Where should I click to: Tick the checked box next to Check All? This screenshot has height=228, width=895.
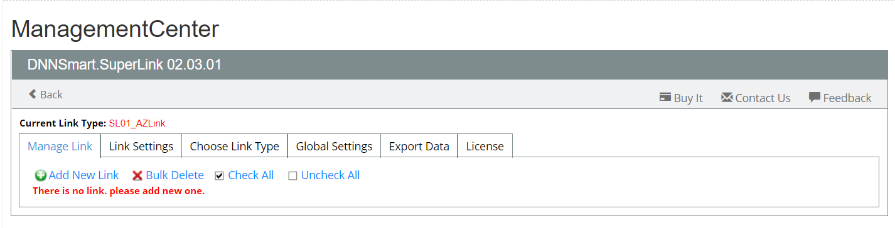point(220,176)
